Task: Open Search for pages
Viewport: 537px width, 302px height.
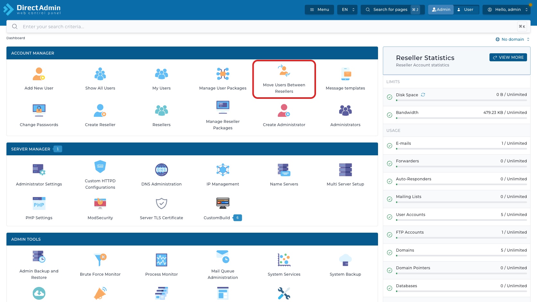Action: 393,10
